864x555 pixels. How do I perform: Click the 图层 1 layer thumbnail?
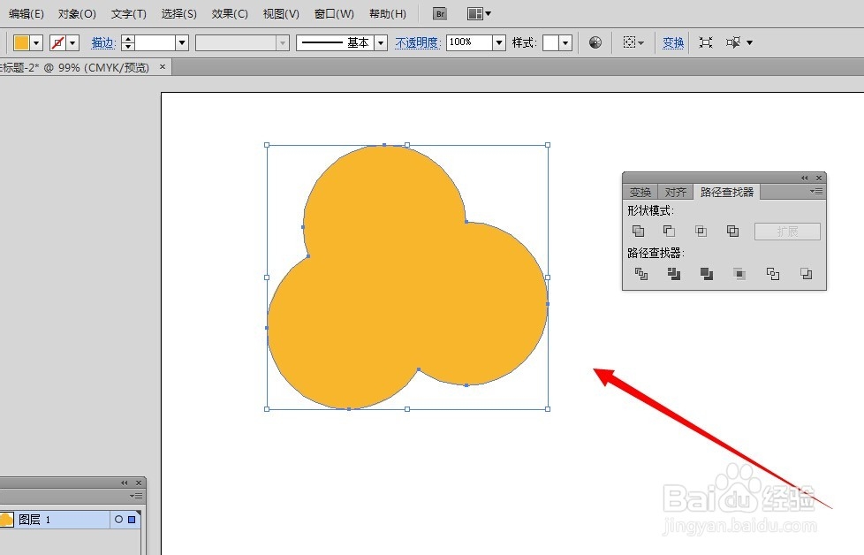tap(6, 519)
